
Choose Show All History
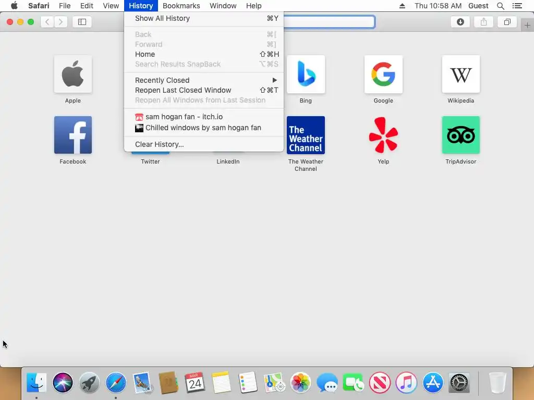[204, 18]
